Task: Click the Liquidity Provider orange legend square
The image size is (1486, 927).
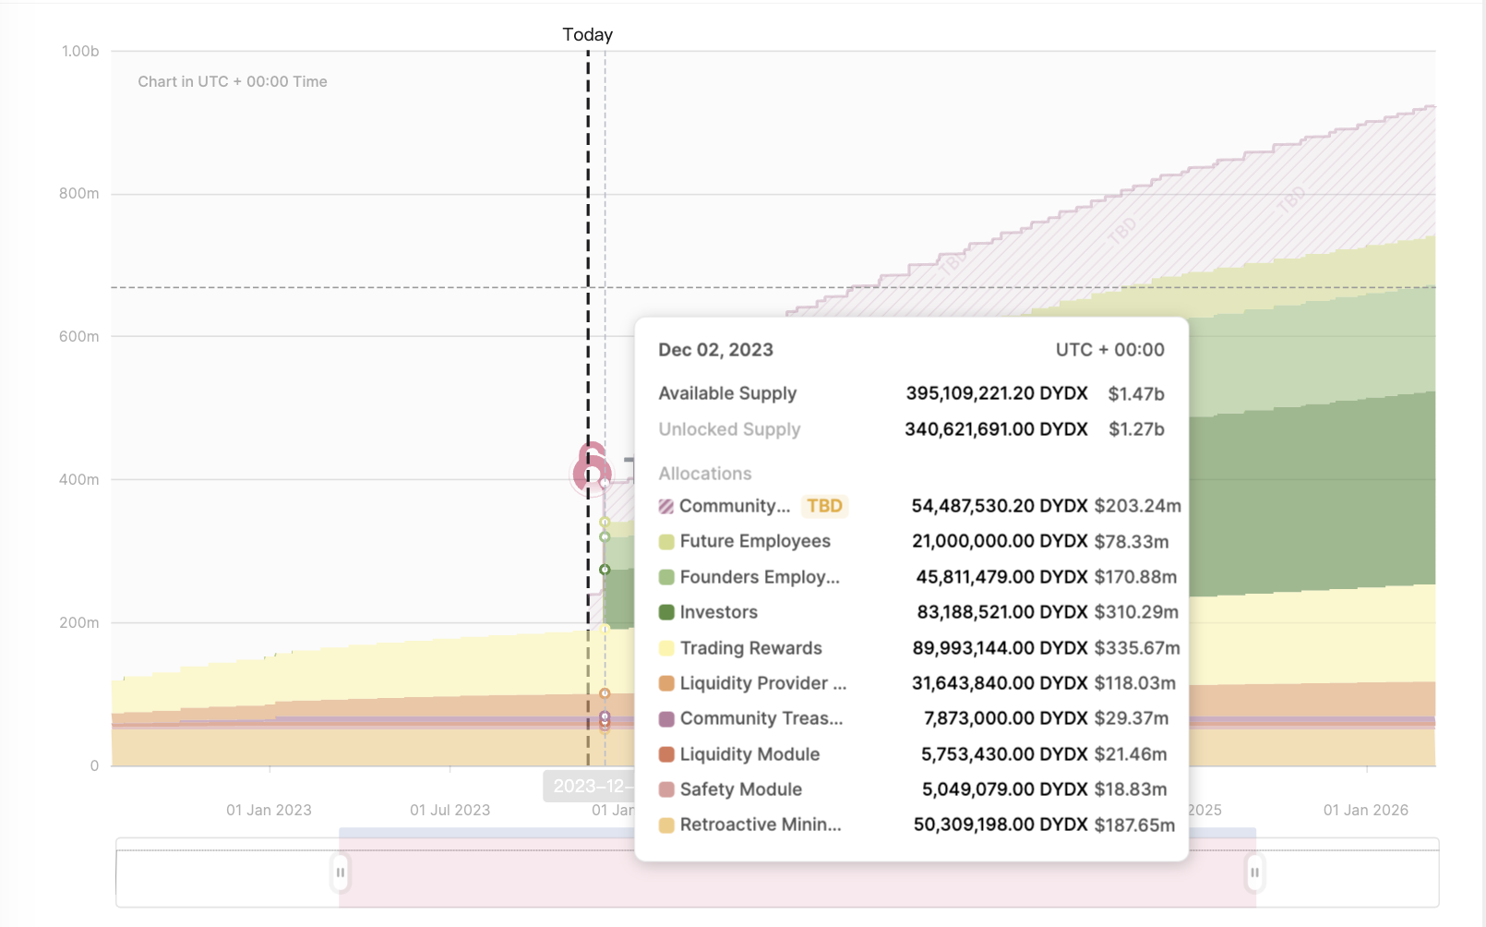Action: coord(666,683)
